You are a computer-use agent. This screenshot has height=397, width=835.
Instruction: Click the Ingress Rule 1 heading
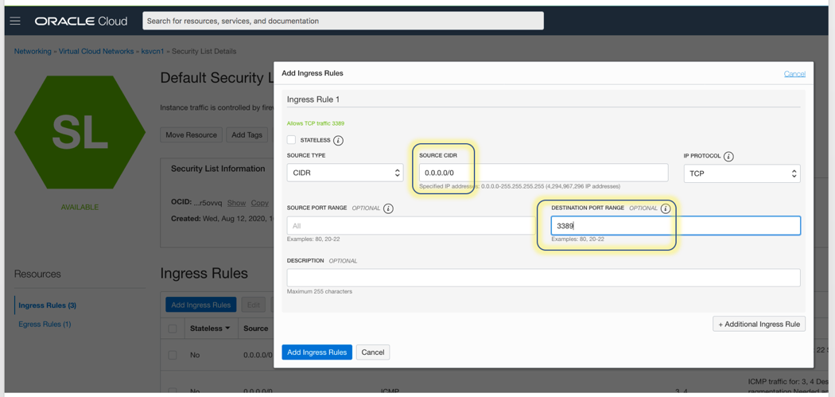click(313, 99)
